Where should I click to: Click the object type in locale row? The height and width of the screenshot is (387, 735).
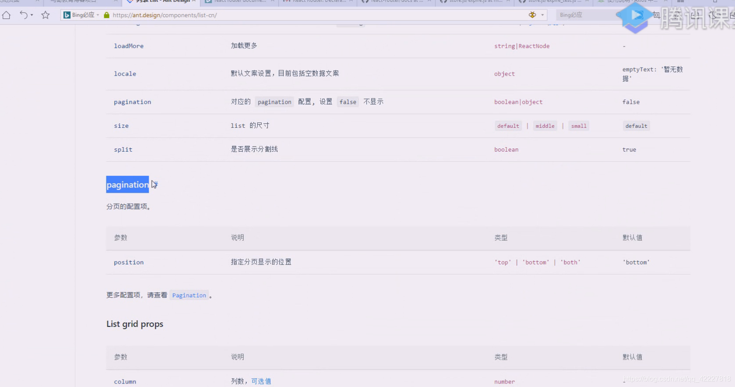pos(505,74)
